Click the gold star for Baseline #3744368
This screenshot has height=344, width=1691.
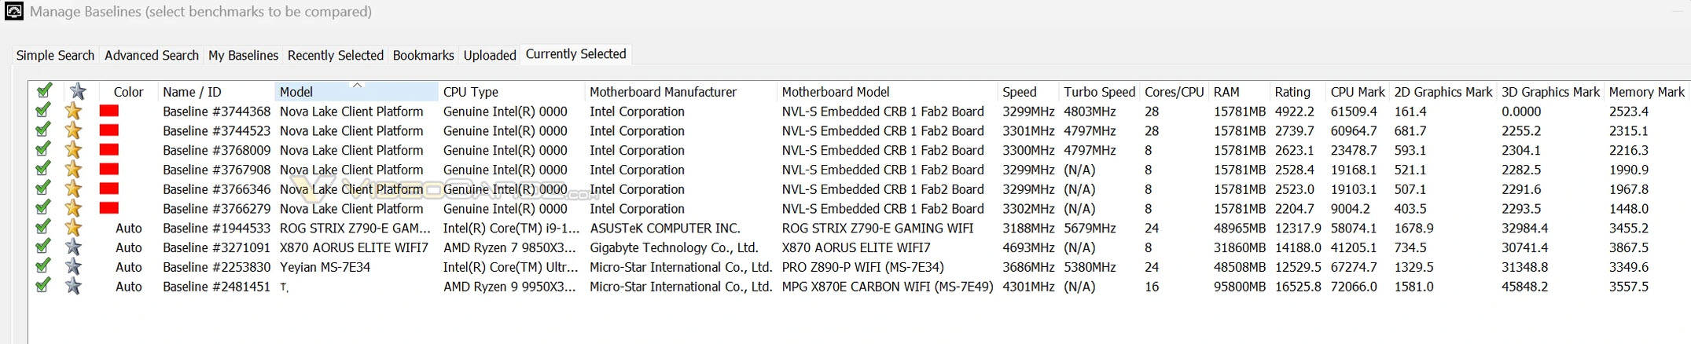[x=73, y=111]
